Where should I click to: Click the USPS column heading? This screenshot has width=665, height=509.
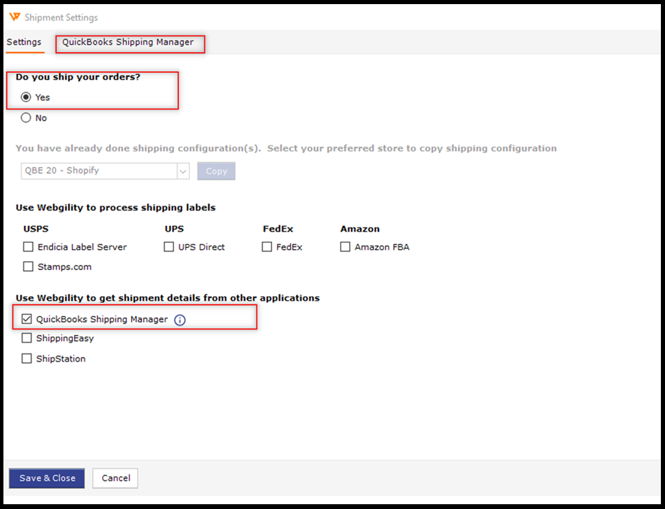[36, 229]
